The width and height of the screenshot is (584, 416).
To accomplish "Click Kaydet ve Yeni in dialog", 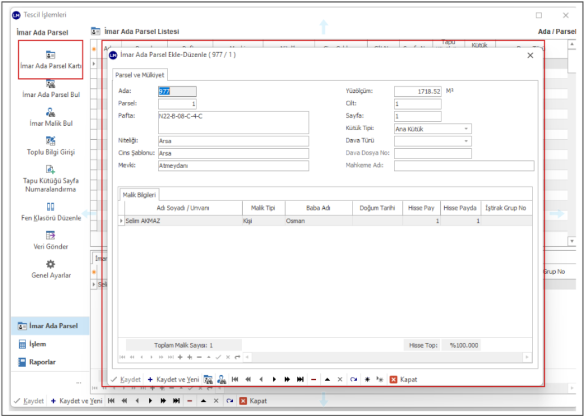I will point(173,379).
